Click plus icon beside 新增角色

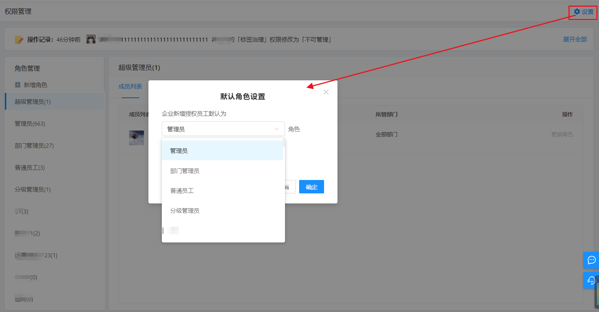pyautogui.click(x=17, y=85)
